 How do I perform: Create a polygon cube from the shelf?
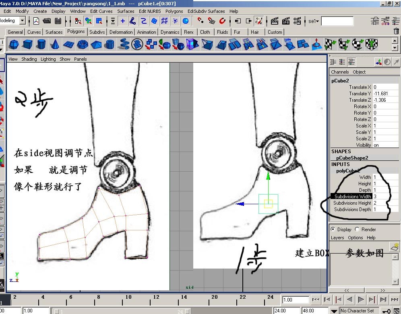coord(27,44)
